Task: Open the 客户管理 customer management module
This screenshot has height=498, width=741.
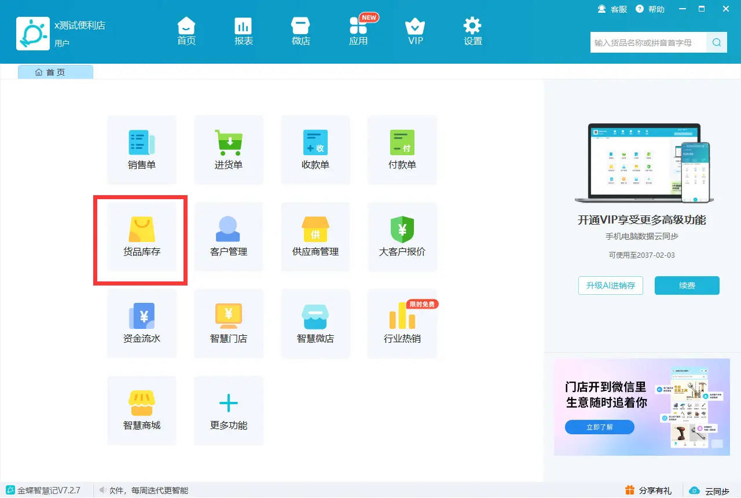Action: [x=229, y=237]
